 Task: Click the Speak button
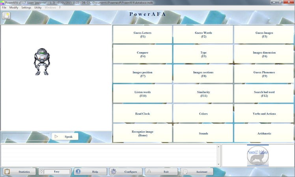(65, 136)
